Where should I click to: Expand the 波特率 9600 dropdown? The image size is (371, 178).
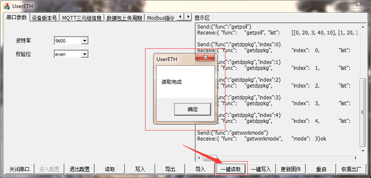85,41
